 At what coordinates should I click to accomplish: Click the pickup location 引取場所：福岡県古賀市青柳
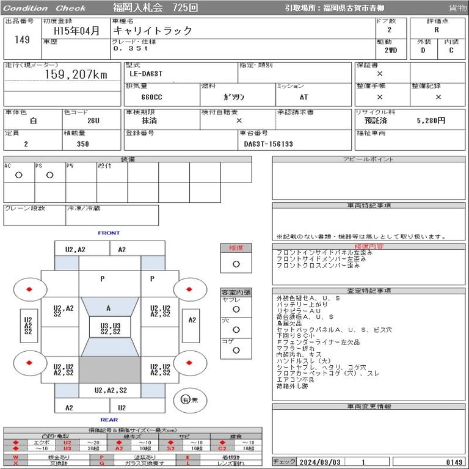tap(335, 8)
